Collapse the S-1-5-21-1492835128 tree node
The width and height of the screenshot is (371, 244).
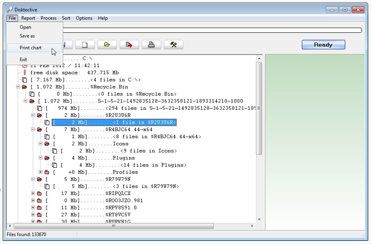(x=25, y=101)
